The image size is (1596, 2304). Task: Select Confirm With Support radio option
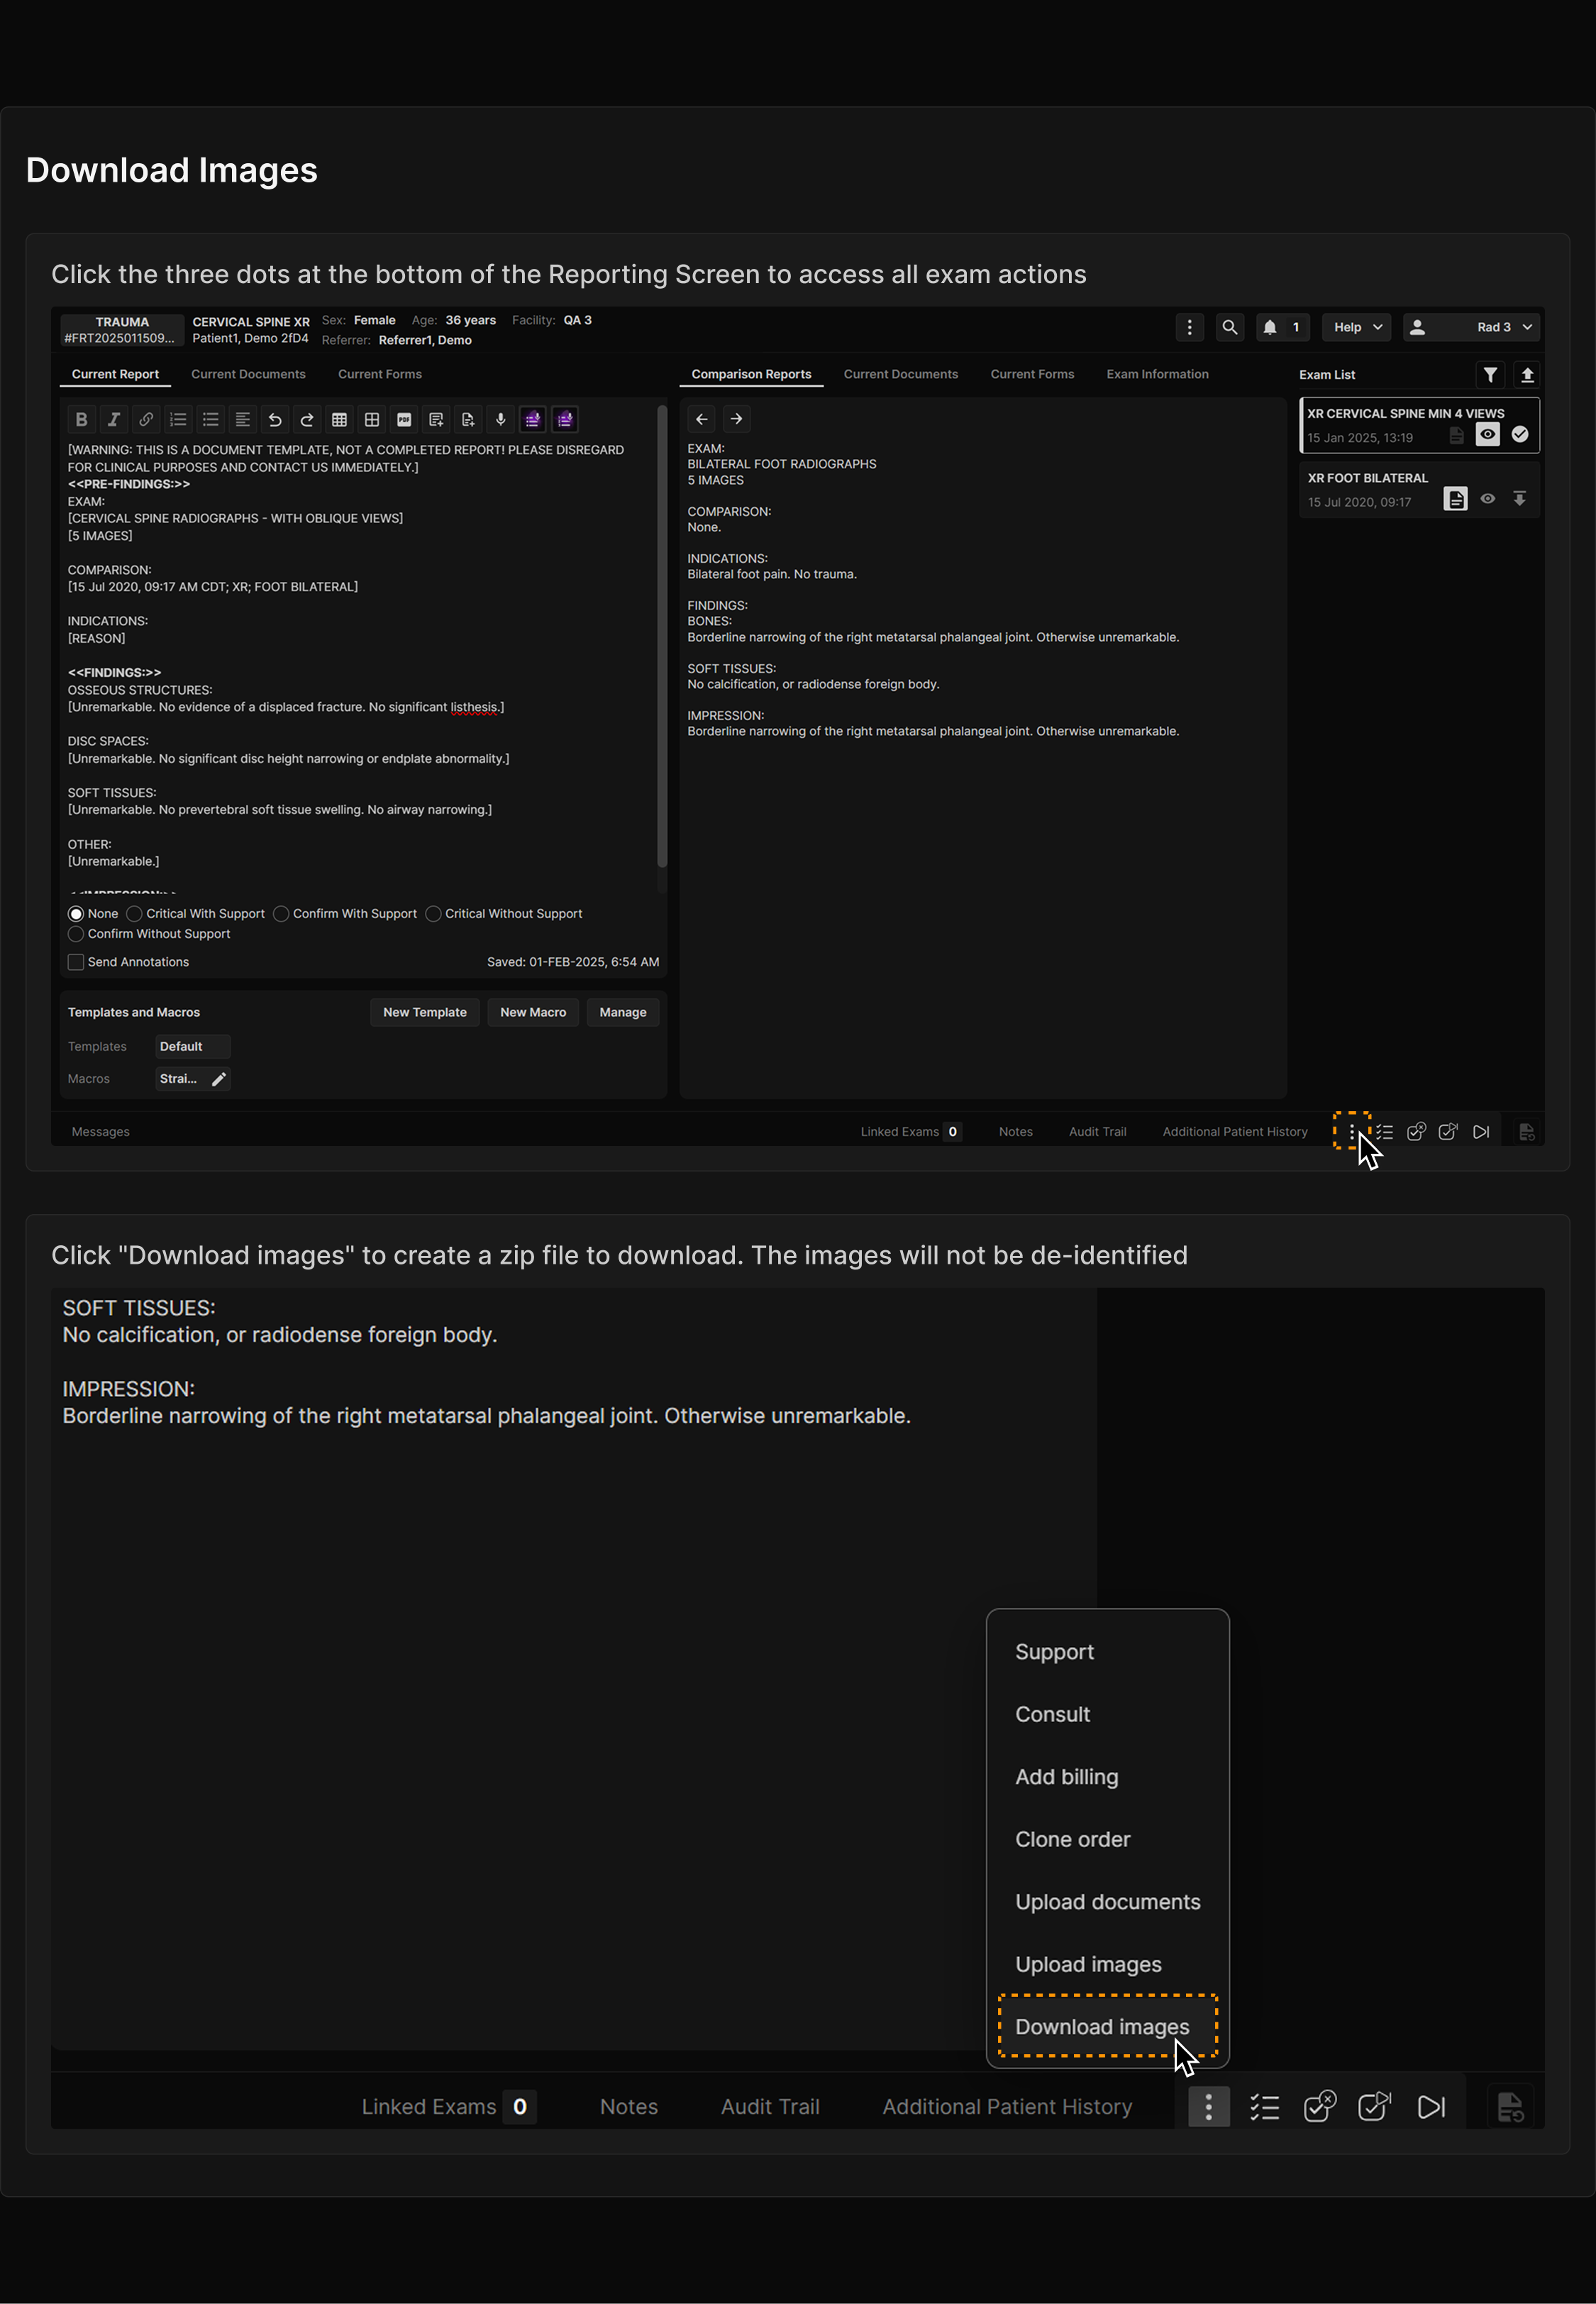281,913
